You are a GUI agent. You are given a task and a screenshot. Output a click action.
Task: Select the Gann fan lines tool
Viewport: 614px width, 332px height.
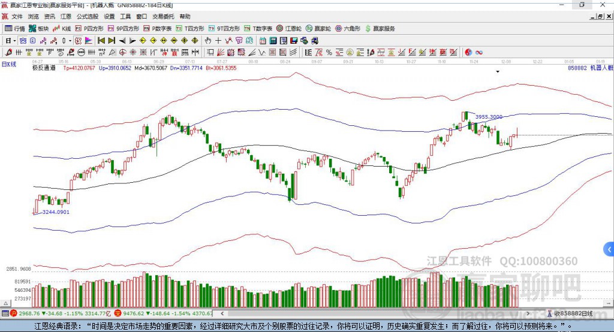tap(221, 52)
